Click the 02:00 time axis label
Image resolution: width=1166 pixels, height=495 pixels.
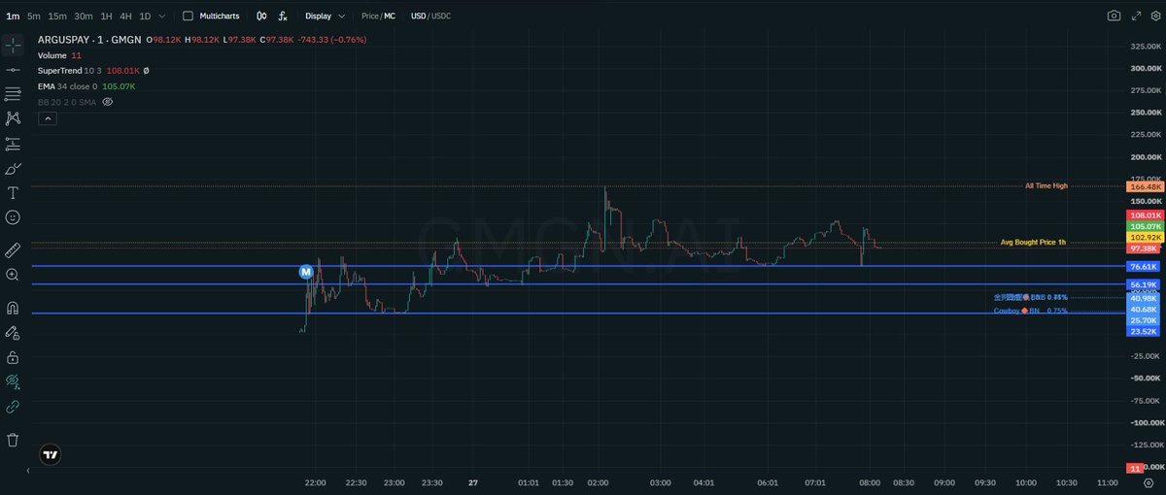(597, 482)
